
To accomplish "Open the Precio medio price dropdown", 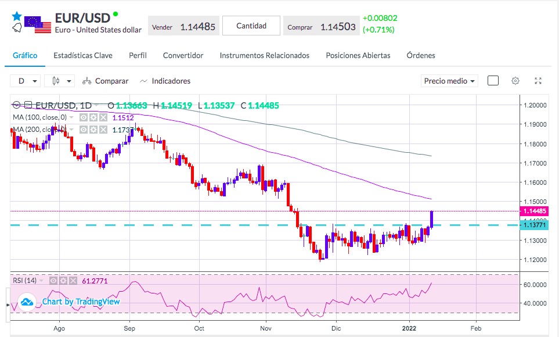I will point(449,81).
